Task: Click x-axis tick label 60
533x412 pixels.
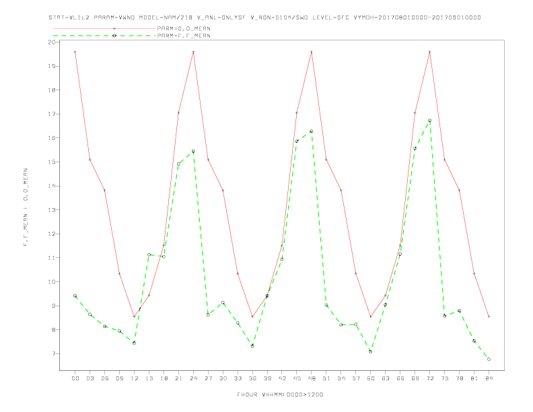Action: point(371,378)
